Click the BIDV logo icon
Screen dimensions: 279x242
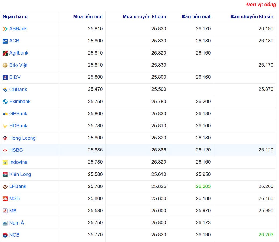coord(5,77)
